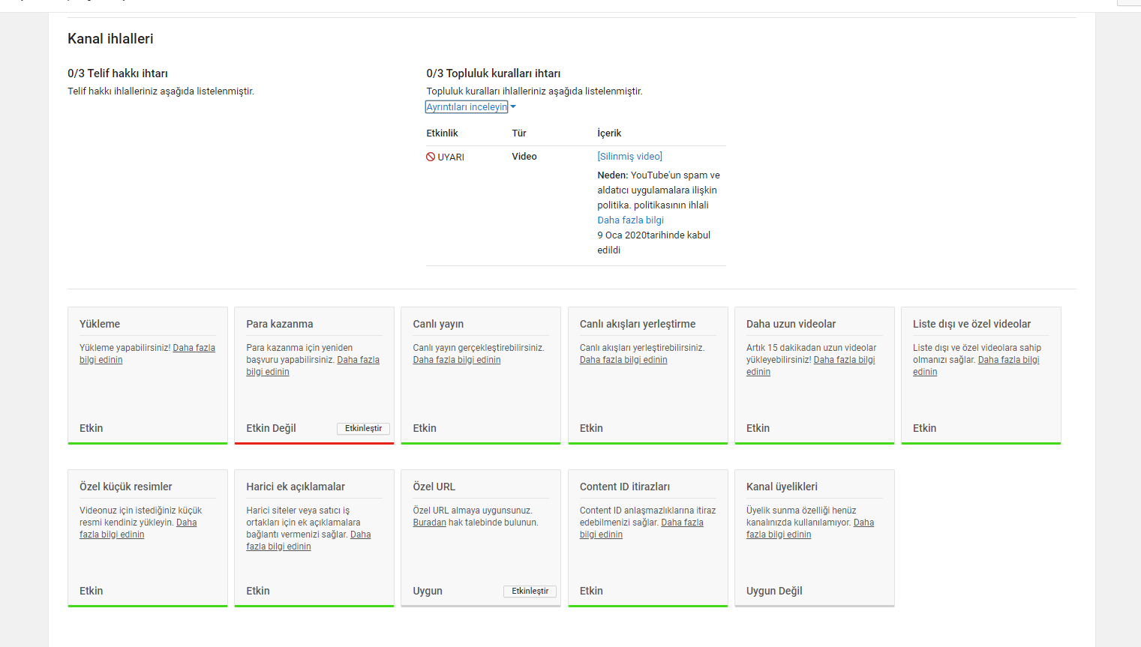Image resolution: width=1141 pixels, height=647 pixels.
Task: Click the Buradan link in Özel URL card
Action: coord(429,523)
